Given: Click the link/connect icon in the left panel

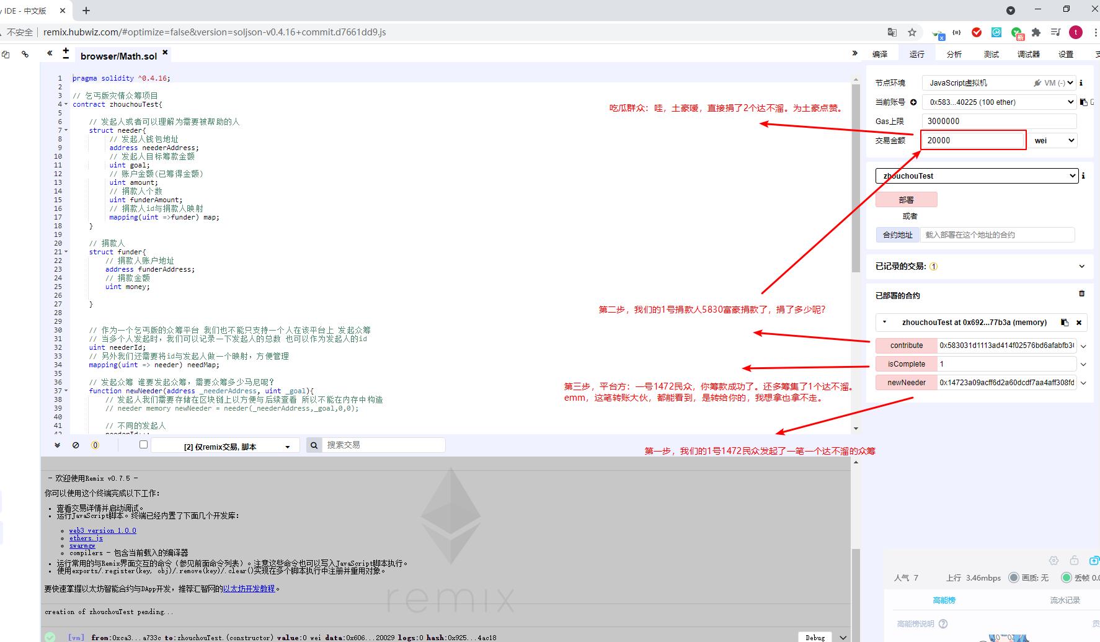Looking at the screenshot, I should click(25, 55).
